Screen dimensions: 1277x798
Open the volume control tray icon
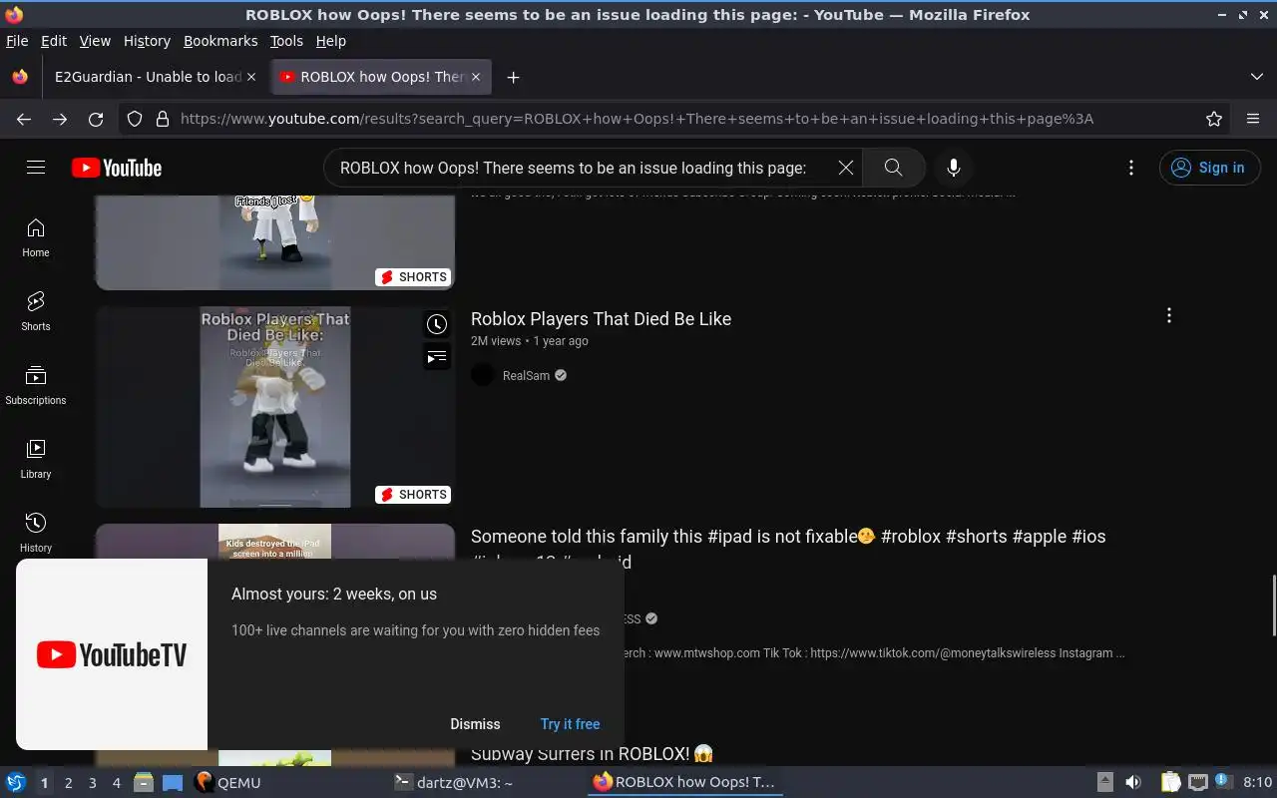(x=1133, y=782)
